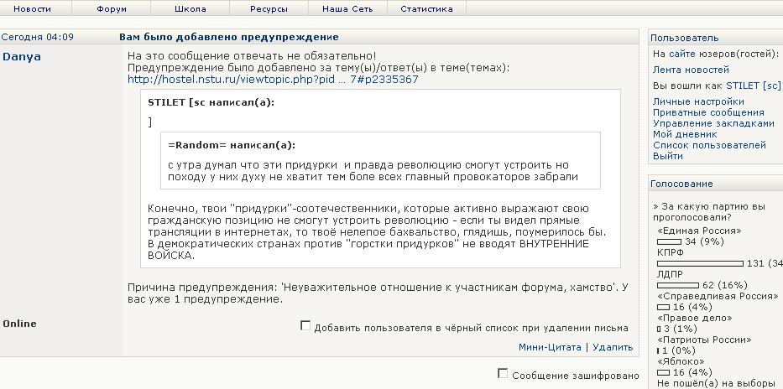
Task: Enable adding user to black list checkbox
Action: 305,326
